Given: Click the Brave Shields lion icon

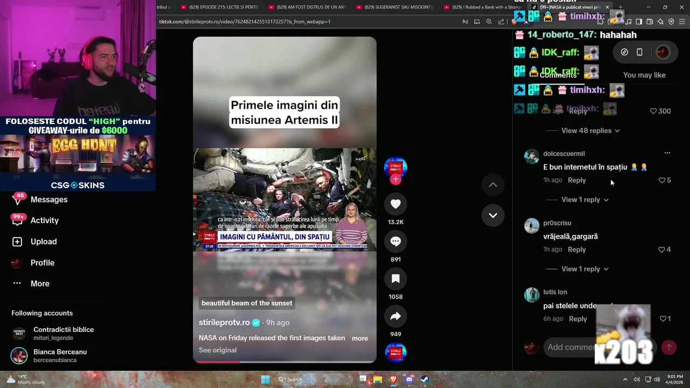Looking at the screenshot, I should coord(514,22).
